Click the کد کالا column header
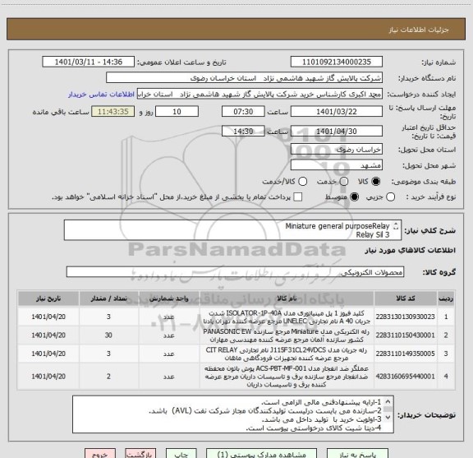 pos(406,298)
